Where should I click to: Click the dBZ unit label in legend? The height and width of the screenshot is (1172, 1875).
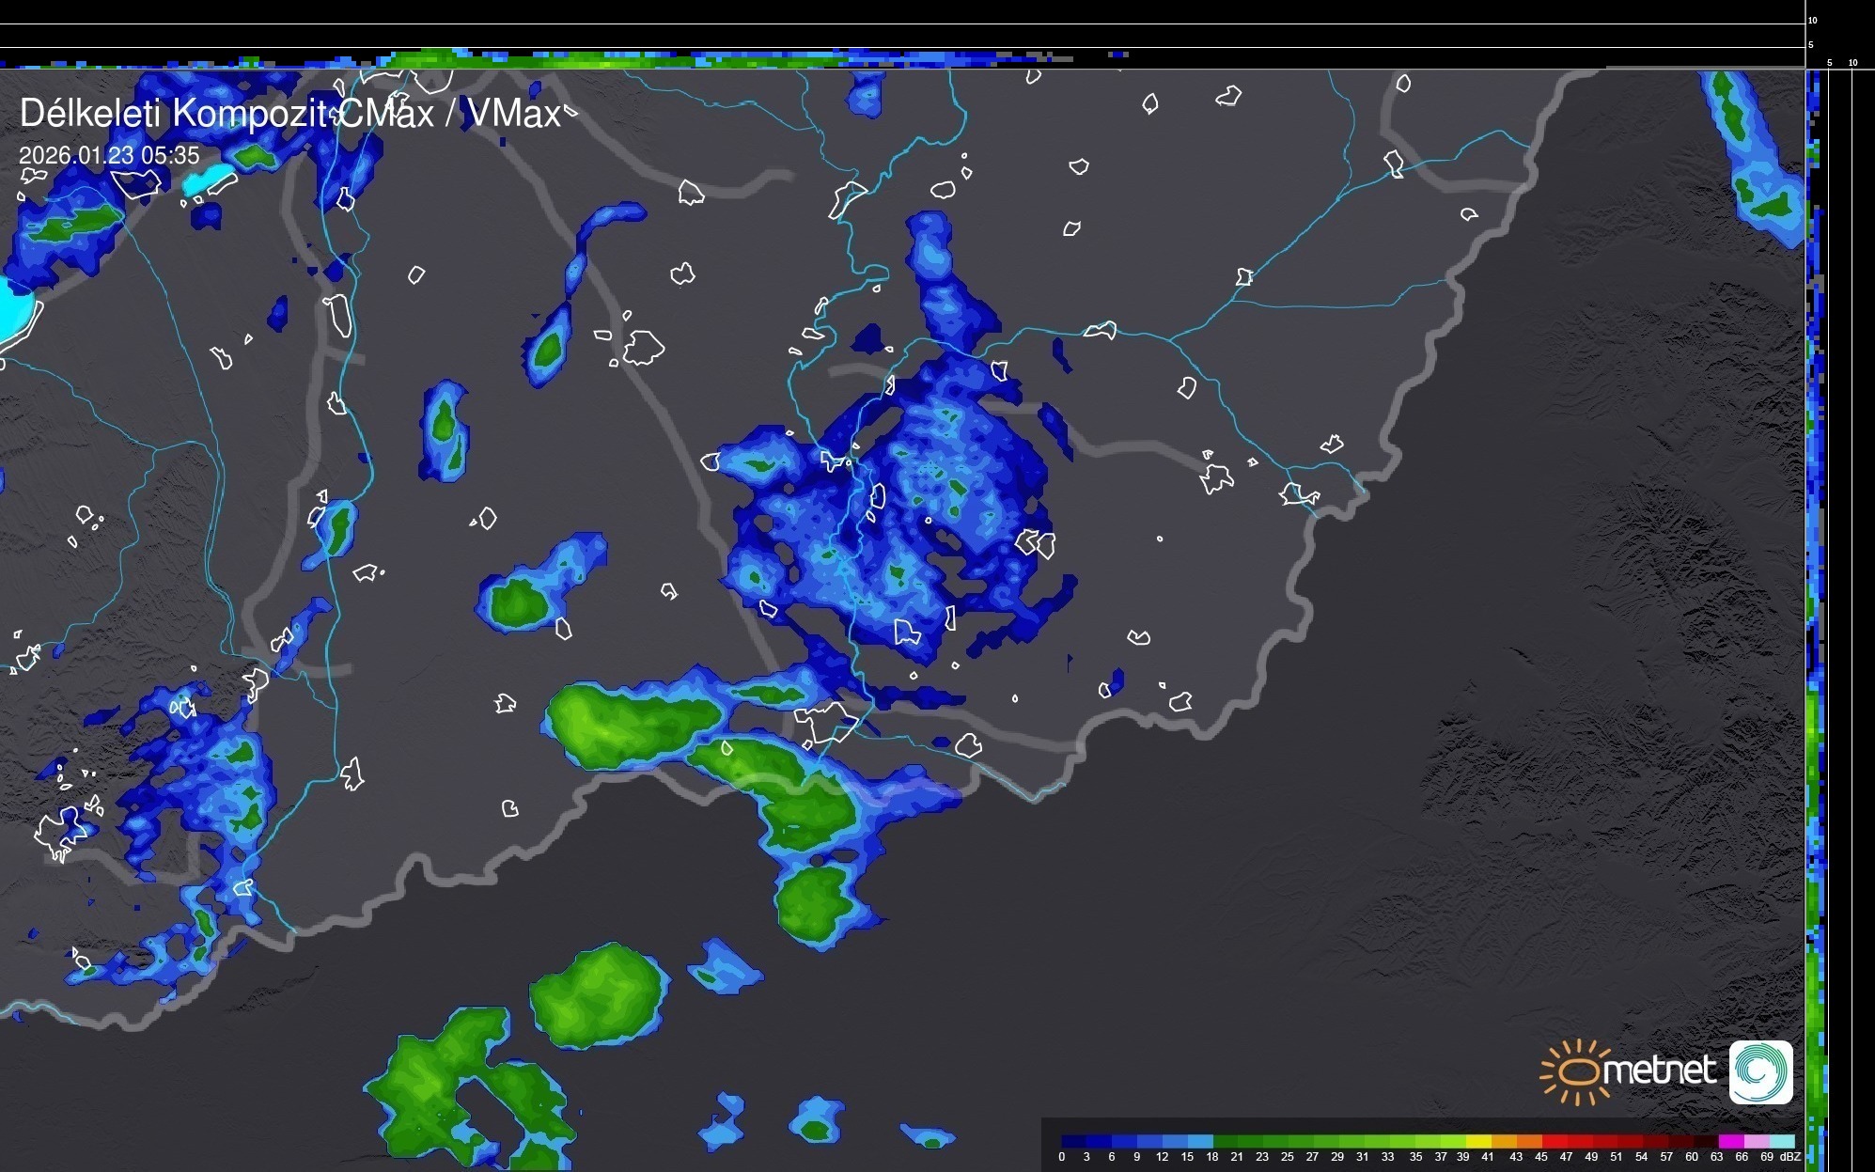[1789, 1157]
